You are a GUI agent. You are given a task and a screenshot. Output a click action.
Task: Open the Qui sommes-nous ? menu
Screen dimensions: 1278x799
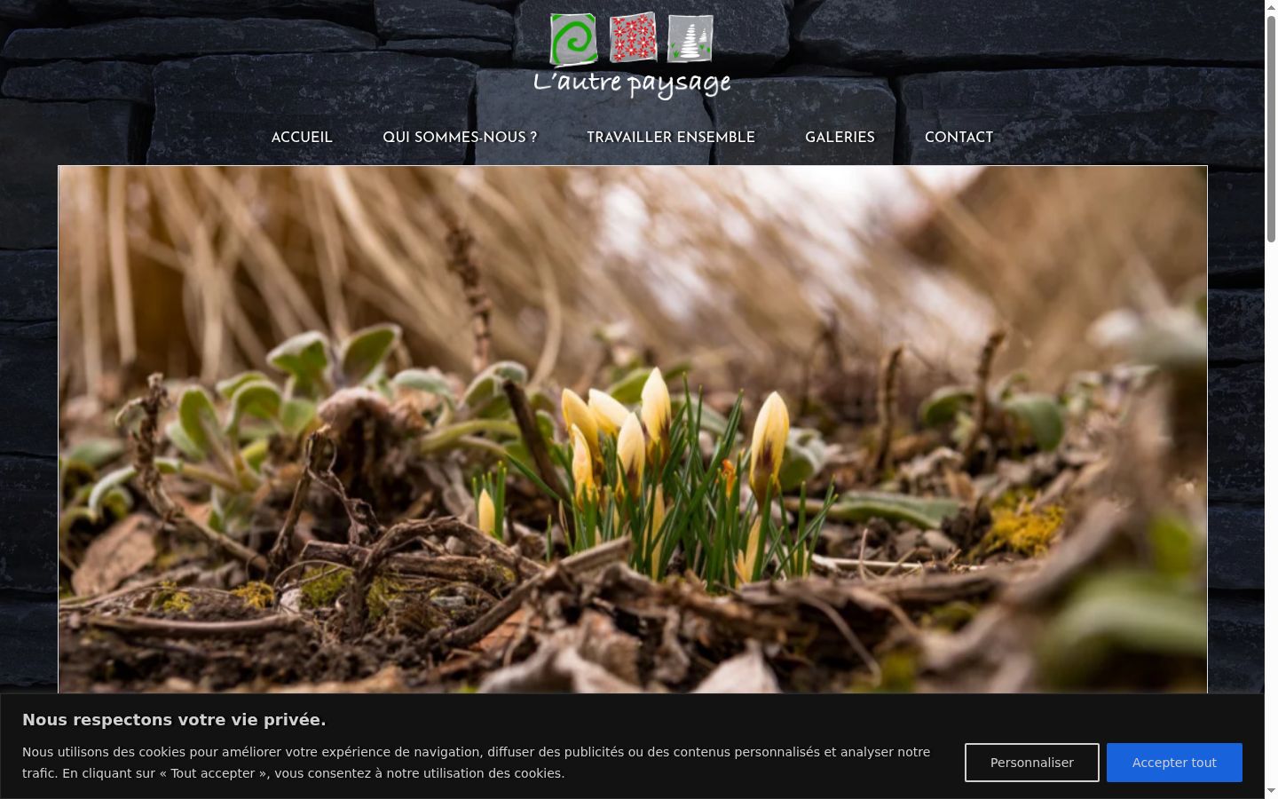tap(460, 138)
